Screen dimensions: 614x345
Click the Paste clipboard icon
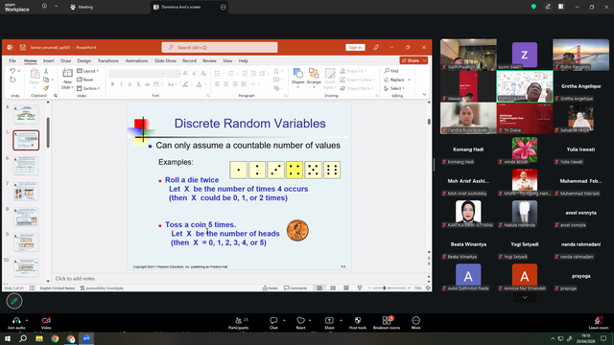coord(35,74)
